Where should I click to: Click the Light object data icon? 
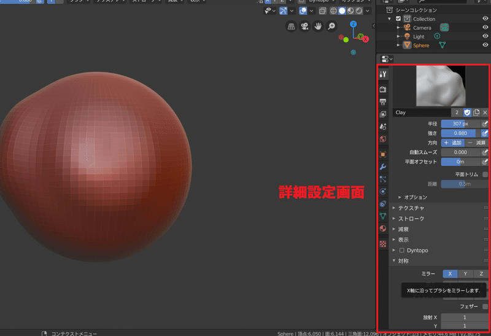[x=437, y=36]
